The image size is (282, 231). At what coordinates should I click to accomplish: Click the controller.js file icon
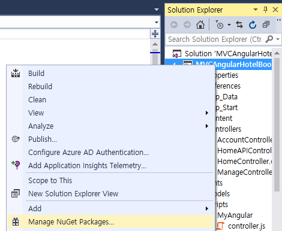point(220,226)
